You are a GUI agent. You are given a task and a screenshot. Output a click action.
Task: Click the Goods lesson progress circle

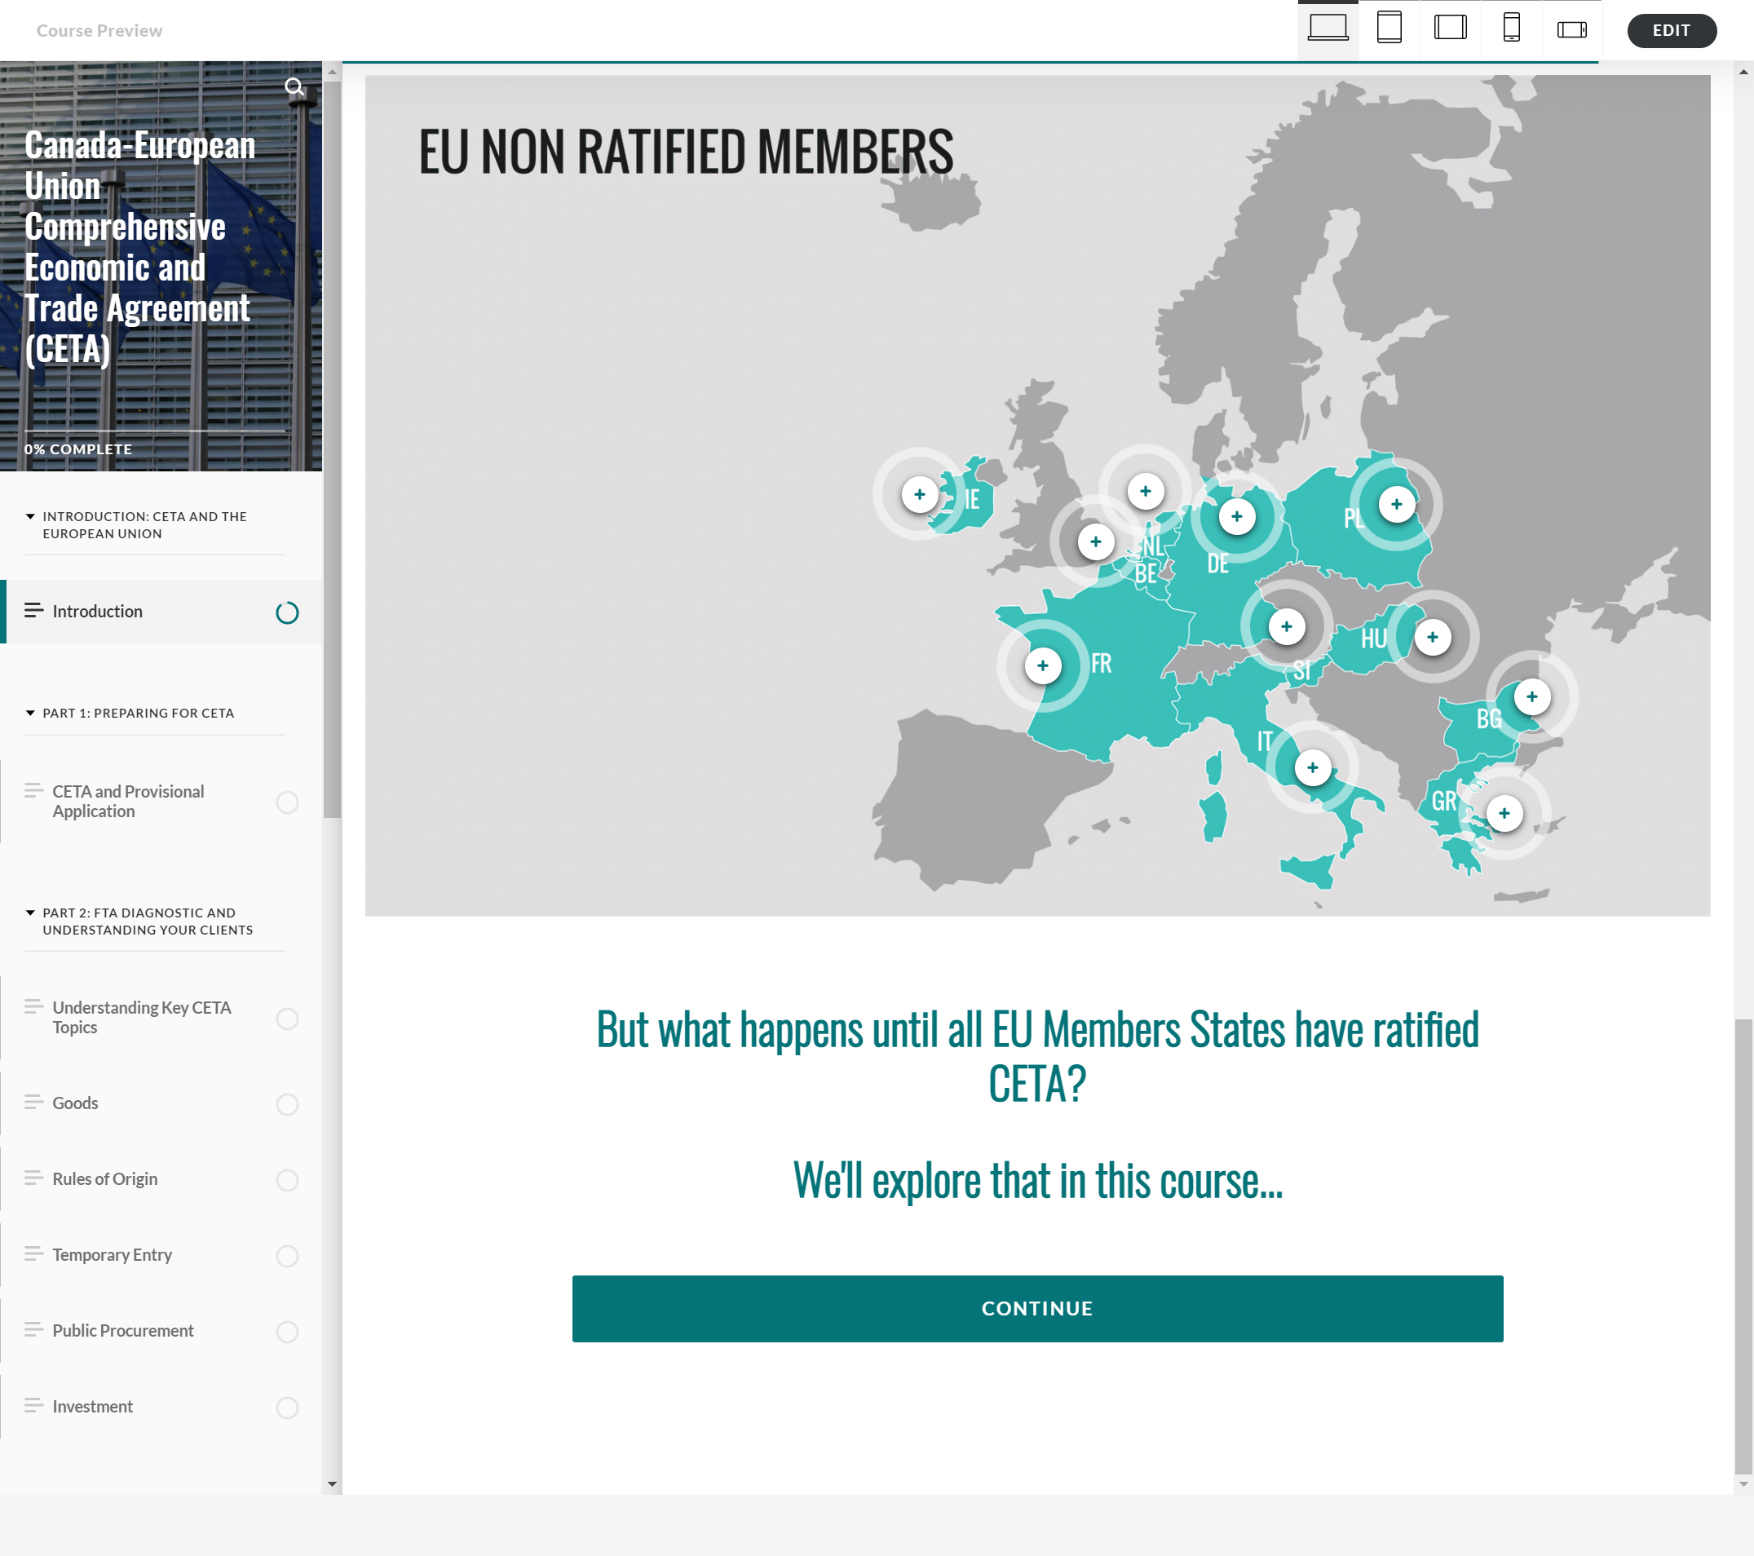point(288,1104)
